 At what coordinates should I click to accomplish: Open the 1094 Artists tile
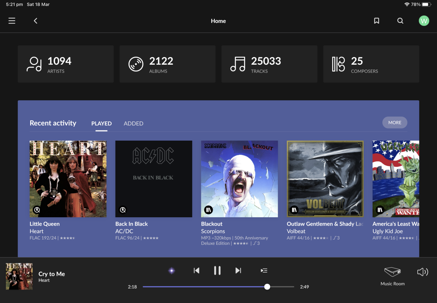[x=66, y=64]
